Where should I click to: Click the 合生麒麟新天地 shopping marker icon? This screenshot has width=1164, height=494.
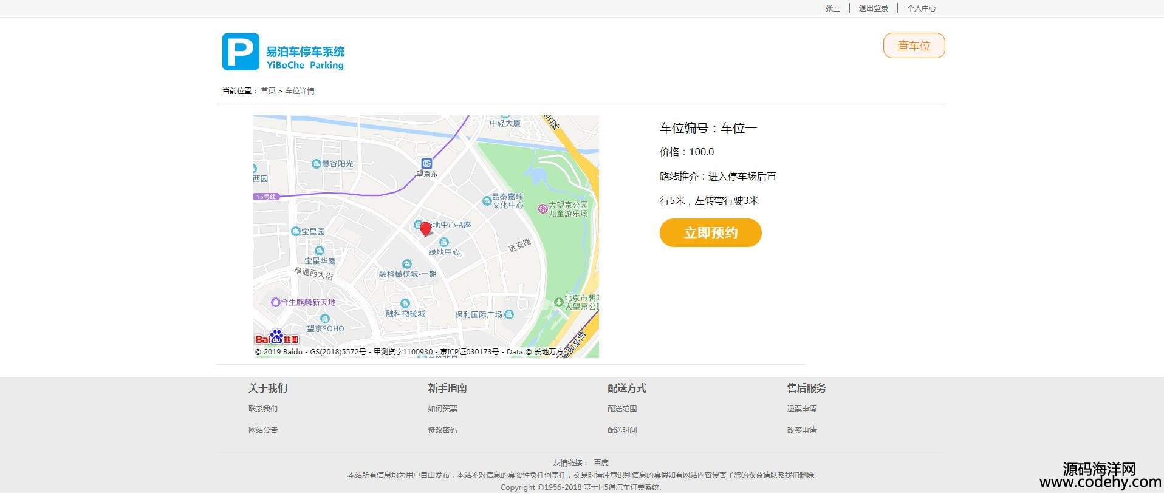[275, 302]
